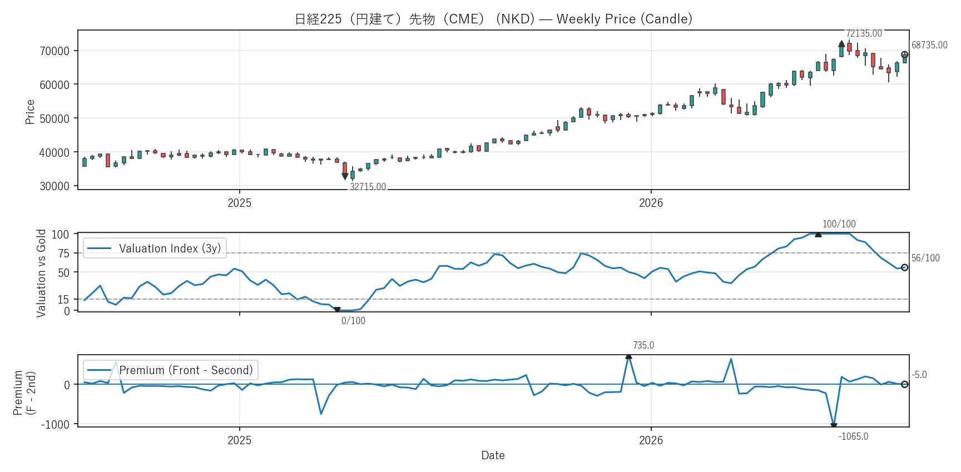Select the 2025 label under the premium chart

click(240, 440)
